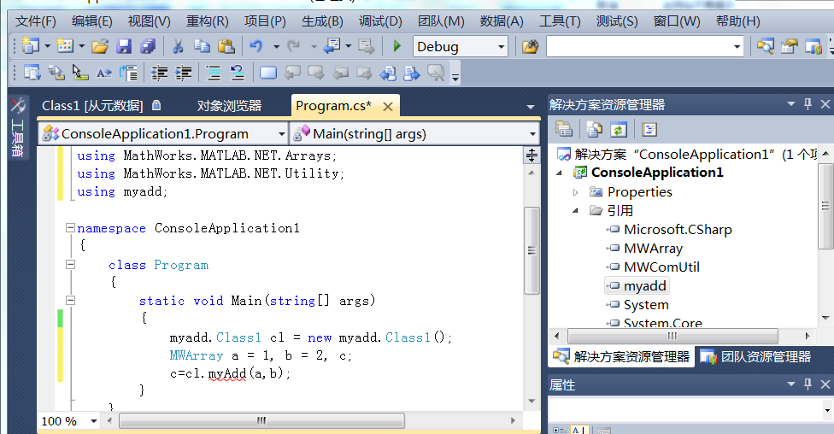Click View Code icon in Solution Explorer toolbar

[649, 129]
